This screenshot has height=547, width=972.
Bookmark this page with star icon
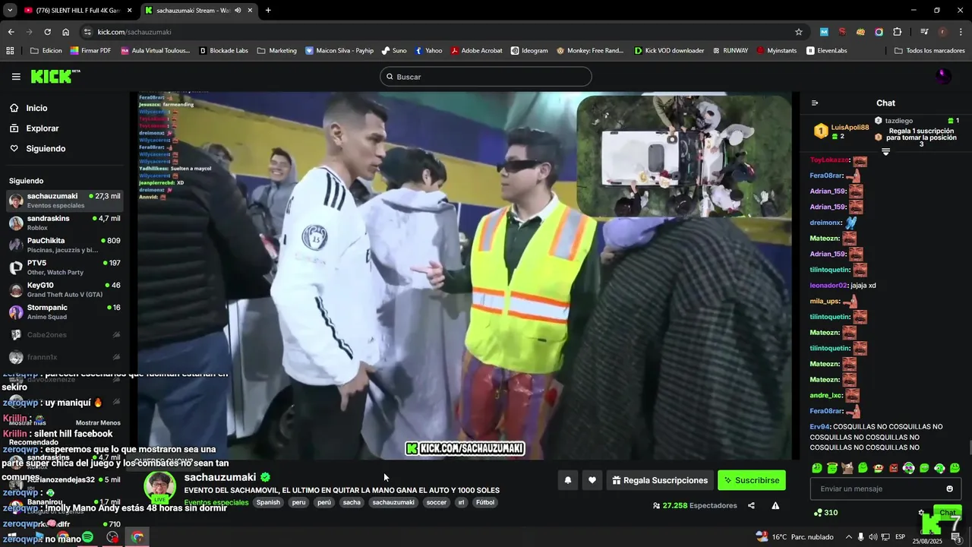pos(799,32)
